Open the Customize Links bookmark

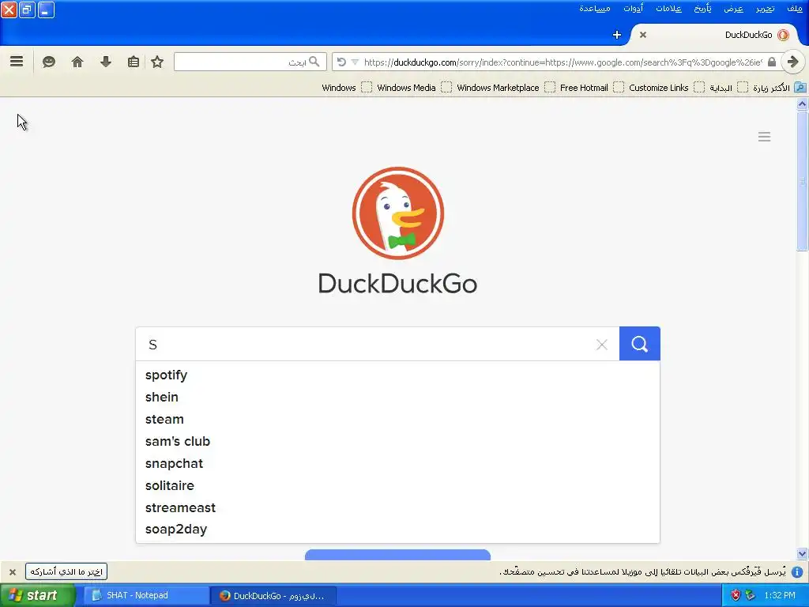coord(666,88)
